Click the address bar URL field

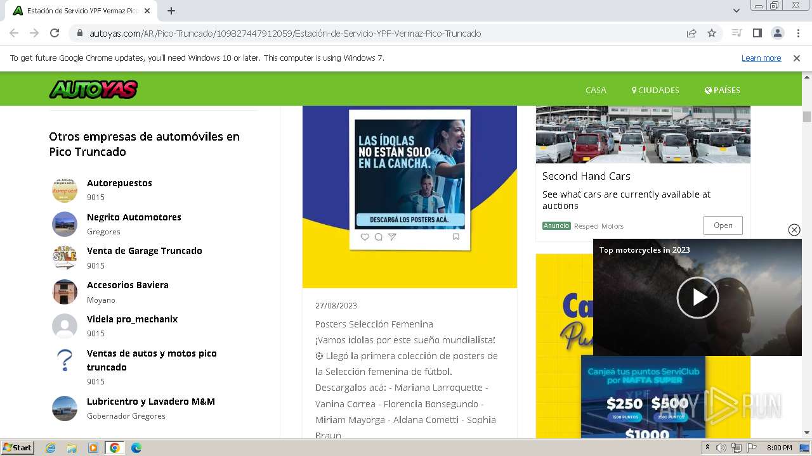[x=381, y=33]
